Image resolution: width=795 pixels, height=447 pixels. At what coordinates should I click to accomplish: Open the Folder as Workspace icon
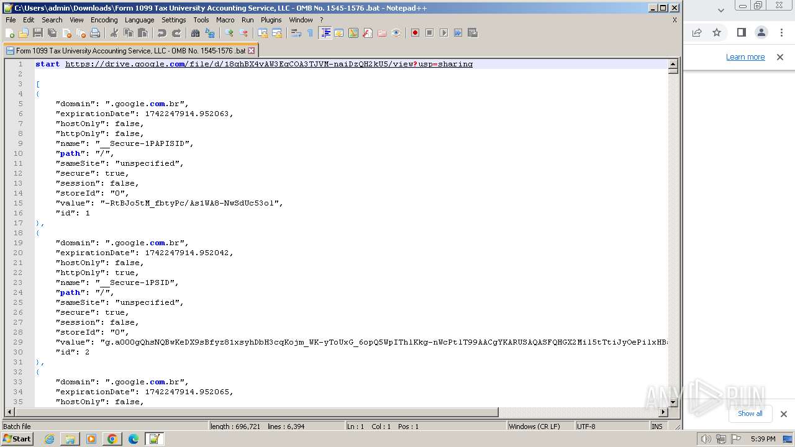click(x=382, y=33)
